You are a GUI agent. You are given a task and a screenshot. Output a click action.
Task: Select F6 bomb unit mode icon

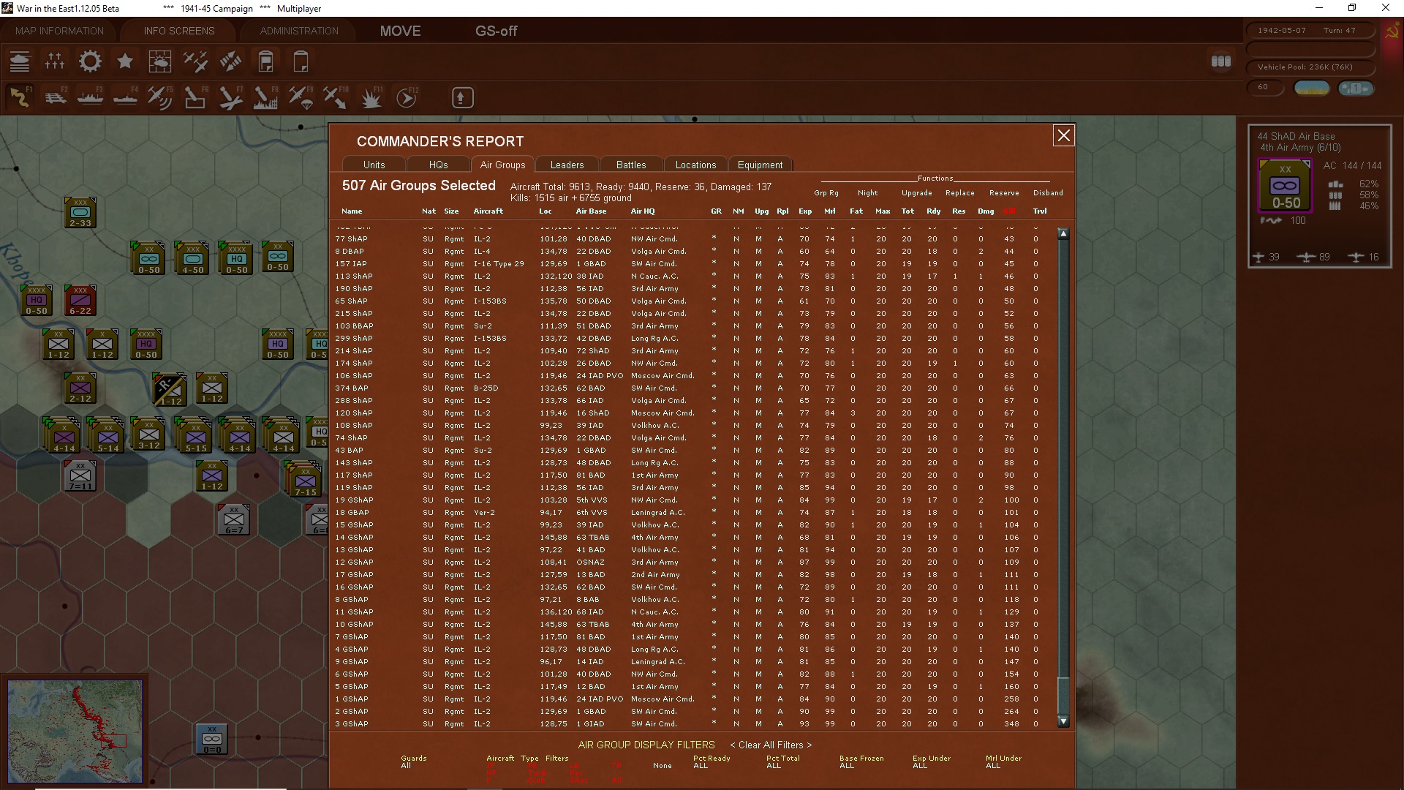(195, 97)
